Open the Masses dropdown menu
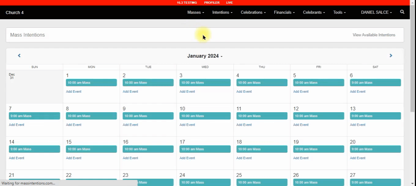The height and width of the screenshot is (186, 416). point(196,13)
